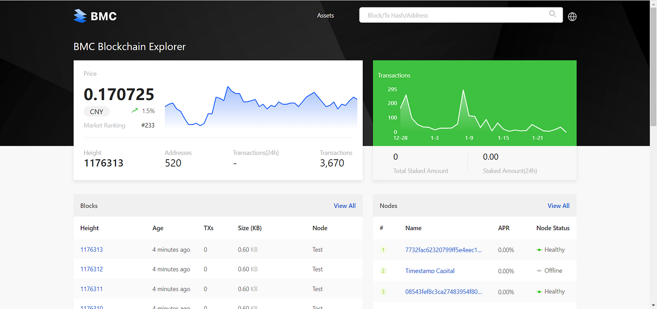
Task: Click the 1.5% price change text
Action: (x=148, y=111)
